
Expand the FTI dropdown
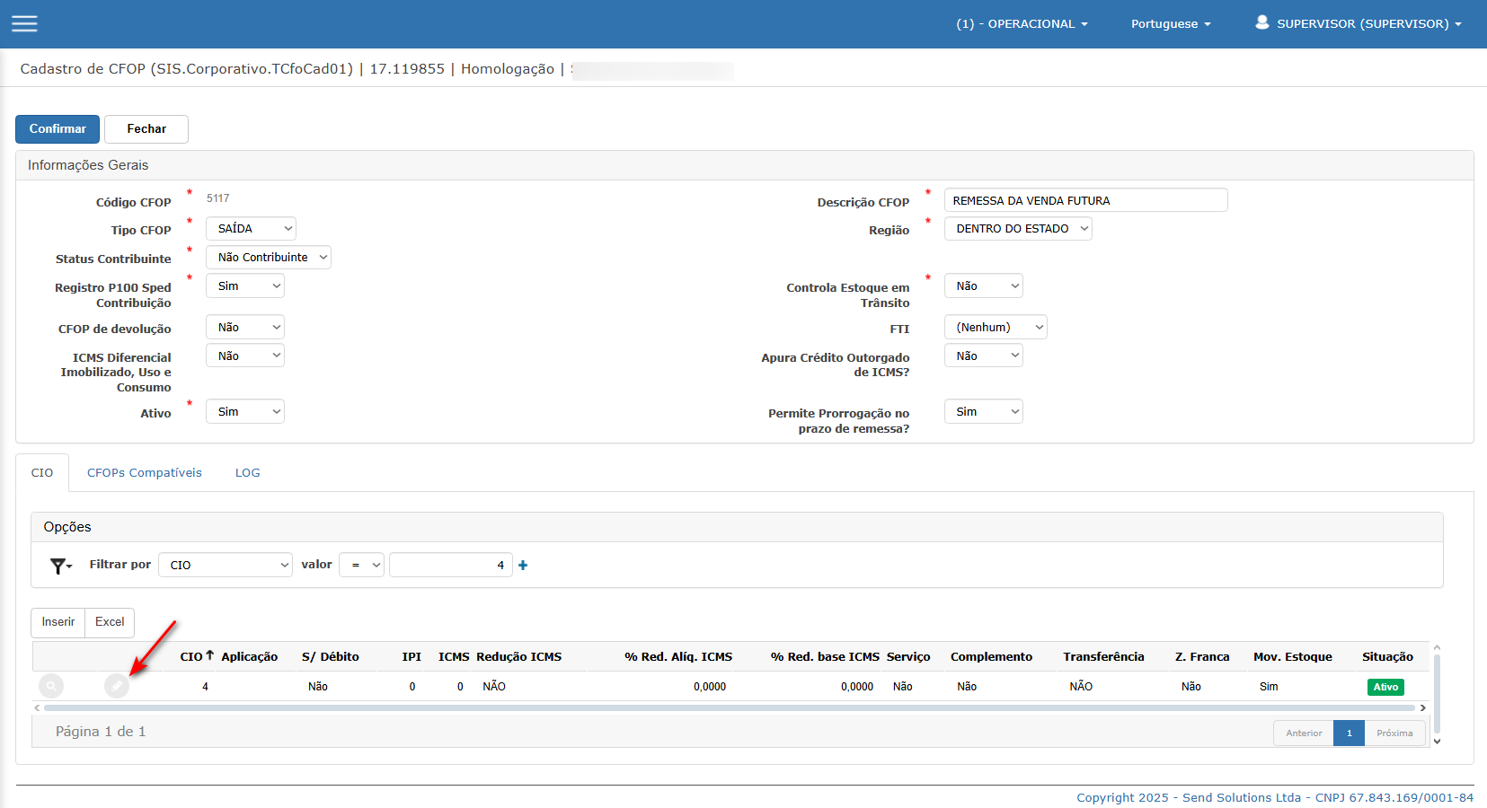[996, 328]
